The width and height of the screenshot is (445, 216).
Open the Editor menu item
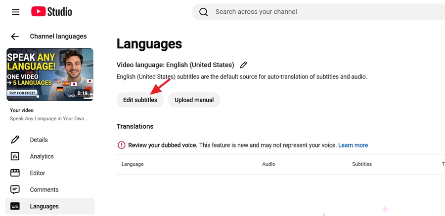(x=49, y=173)
